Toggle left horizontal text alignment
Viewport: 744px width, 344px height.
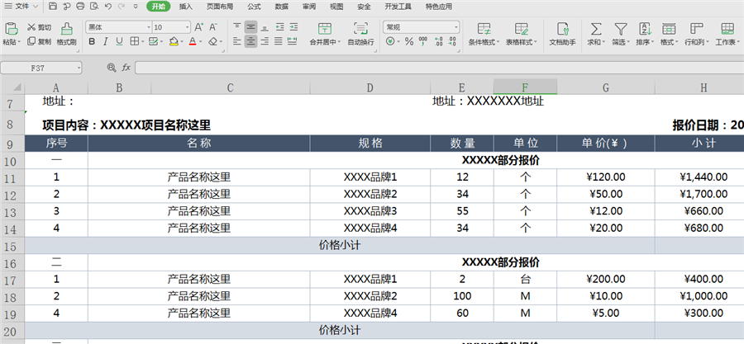237,41
